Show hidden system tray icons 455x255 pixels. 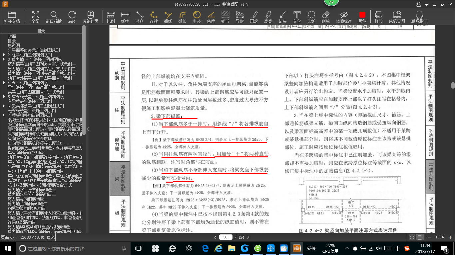347,248
